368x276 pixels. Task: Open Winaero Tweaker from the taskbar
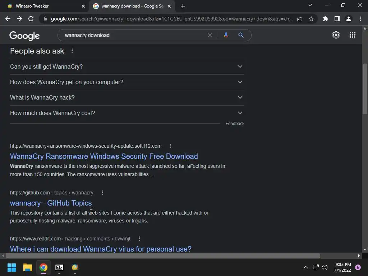pos(75,267)
